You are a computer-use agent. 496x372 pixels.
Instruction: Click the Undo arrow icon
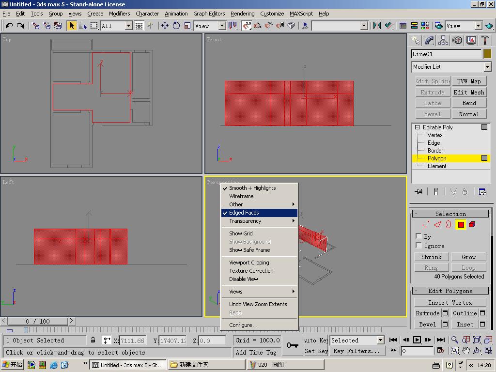pyautogui.click(x=9, y=26)
